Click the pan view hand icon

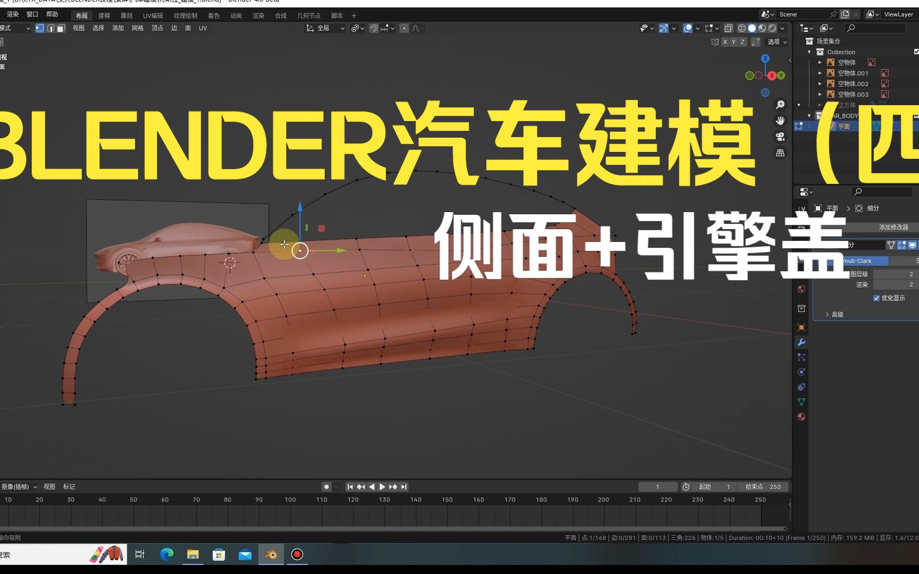pyautogui.click(x=780, y=121)
